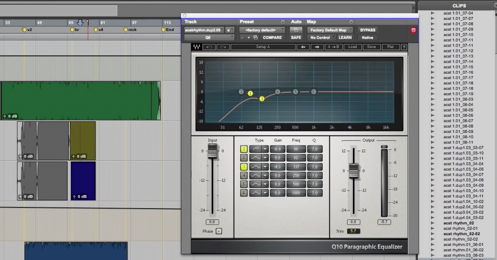This screenshot has height=260, width=497.
Task: Open the acstrhythm.dup2.05 track selector
Action: pyautogui.click(x=204, y=30)
